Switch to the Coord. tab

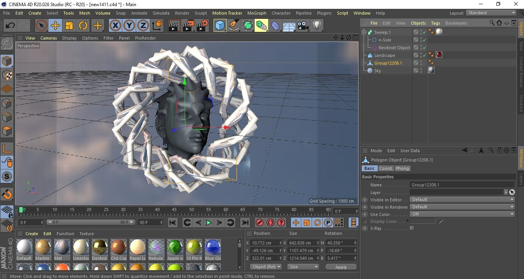click(386, 168)
